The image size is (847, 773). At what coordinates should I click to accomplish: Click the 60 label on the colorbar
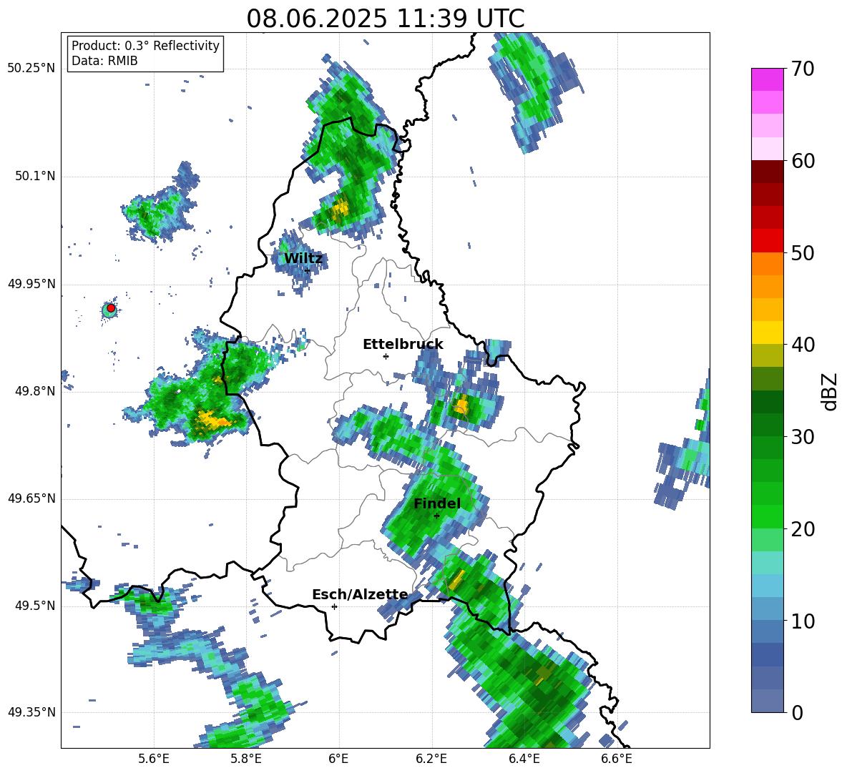pos(802,160)
